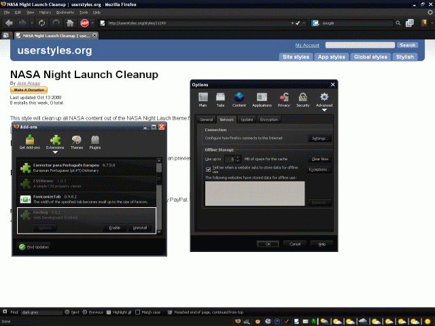Open the Security pane in Options
Image resolution: width=435 pixels, height=326 pixels.
coord(303,100)
